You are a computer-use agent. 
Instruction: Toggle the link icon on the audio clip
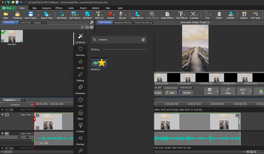46,143
